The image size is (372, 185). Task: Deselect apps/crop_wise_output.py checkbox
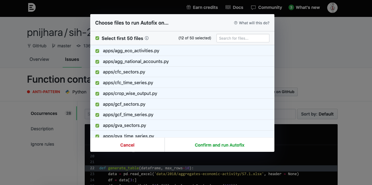pyautogui.click(x=97, y=94)
